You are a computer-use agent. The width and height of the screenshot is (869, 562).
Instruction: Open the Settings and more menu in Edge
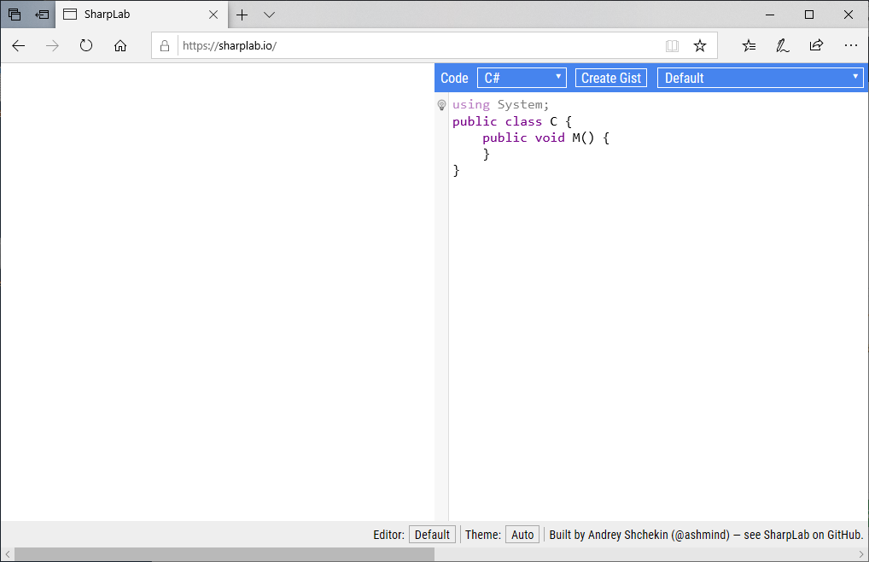point(850,45)
